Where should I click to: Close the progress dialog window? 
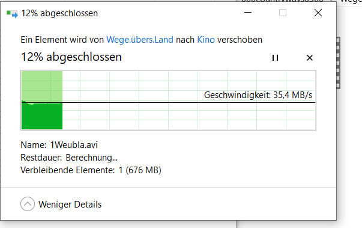pos(318,13)
